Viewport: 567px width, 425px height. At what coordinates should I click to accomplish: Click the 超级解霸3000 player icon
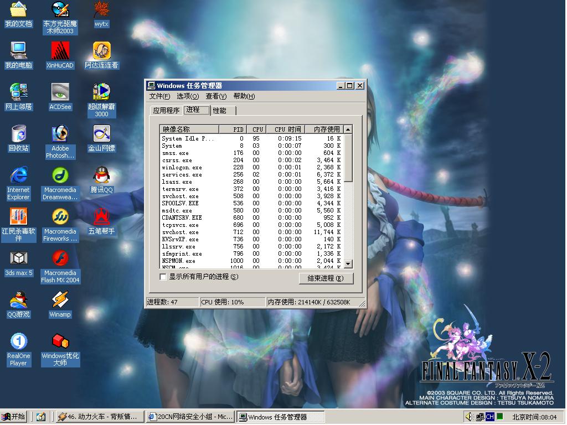[101, 101]
